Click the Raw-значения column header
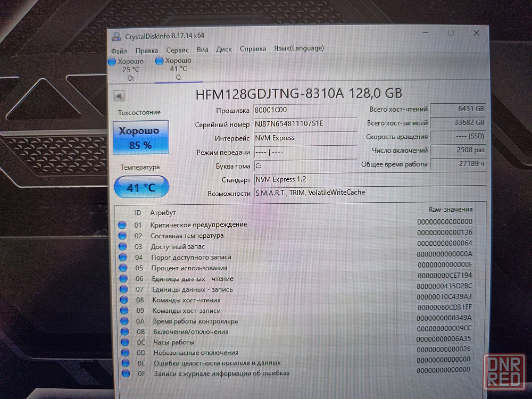 (x=450, y=209)
